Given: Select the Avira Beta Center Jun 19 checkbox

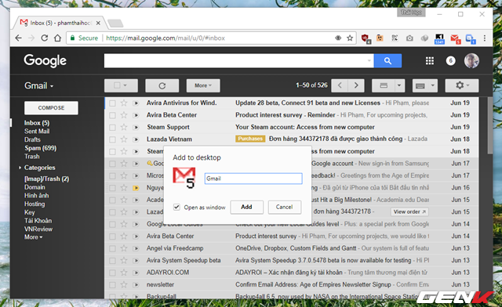Looking at the screenshot, I should tap(112, 115).
